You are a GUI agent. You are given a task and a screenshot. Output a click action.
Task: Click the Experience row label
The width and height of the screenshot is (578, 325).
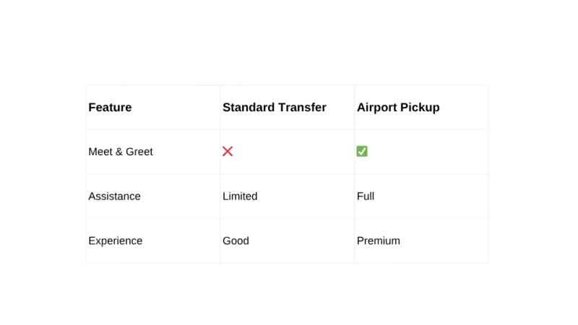click(116, 240)
